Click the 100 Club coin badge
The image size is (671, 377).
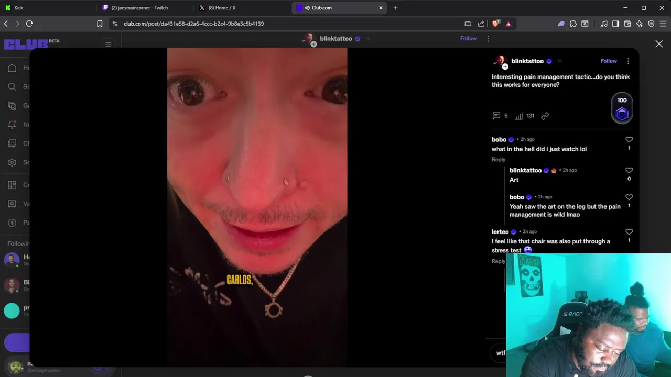click(x=622, y=108)
